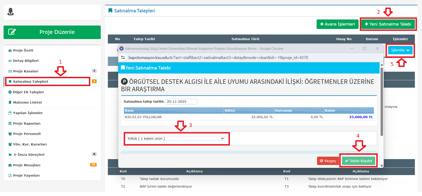Click the Satınalma talep tarihi date field

coord(181,102)
